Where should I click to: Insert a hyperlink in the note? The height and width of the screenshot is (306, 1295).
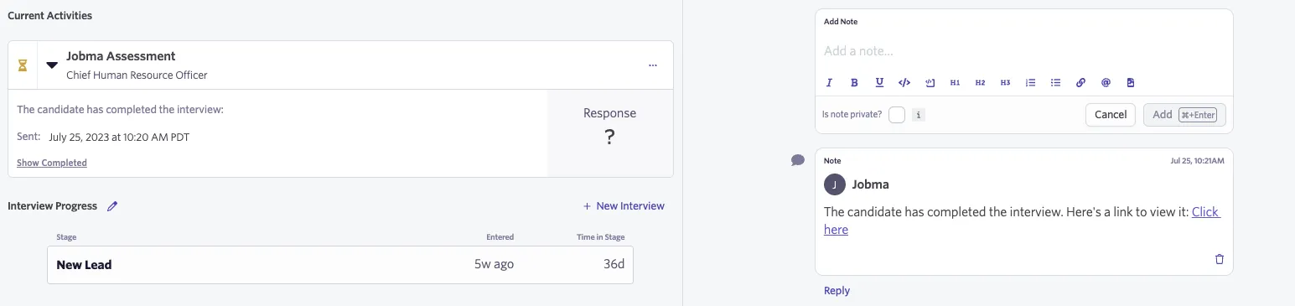click(x=1080, y=83)
